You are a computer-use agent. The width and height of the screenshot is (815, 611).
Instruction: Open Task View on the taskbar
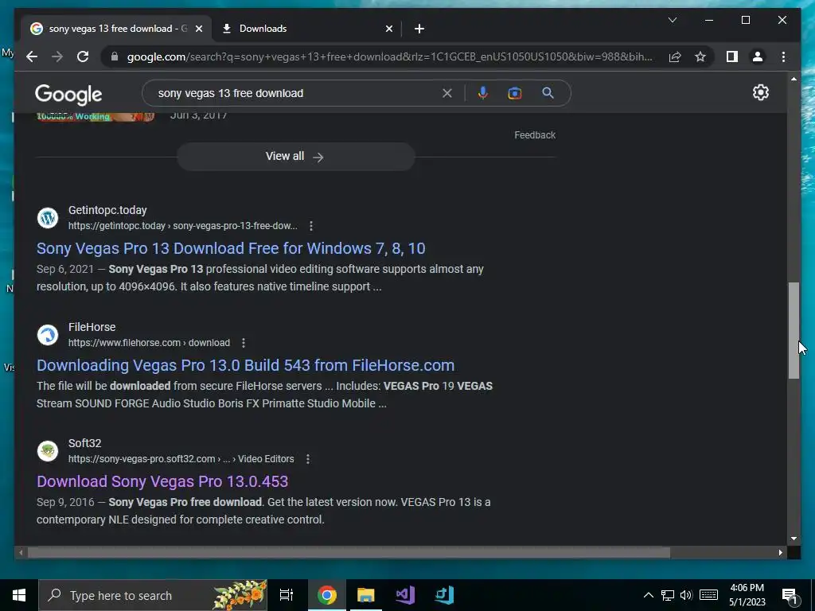point(287,595)
